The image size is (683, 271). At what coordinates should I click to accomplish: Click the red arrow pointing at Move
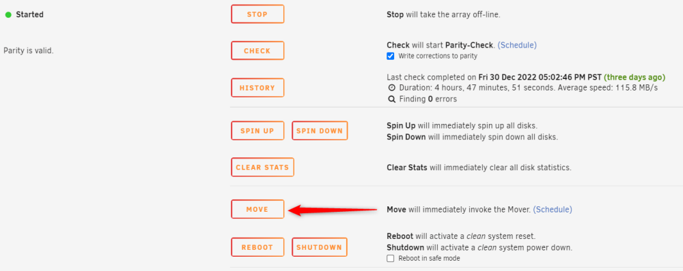pyautogui.click(x=333, y=210)
